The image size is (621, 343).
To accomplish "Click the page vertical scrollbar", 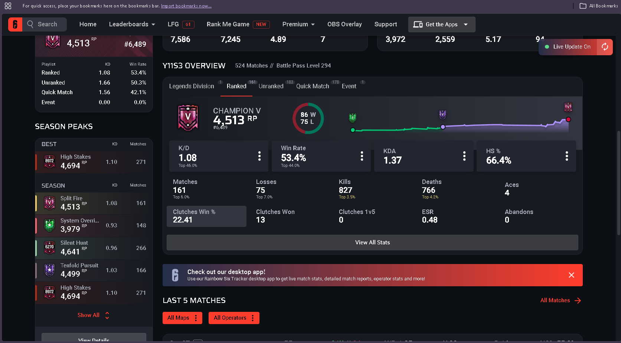I will click(618, 182).
